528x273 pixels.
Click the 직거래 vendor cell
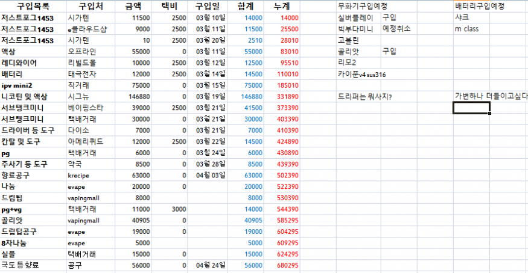(x=91, y=85)
